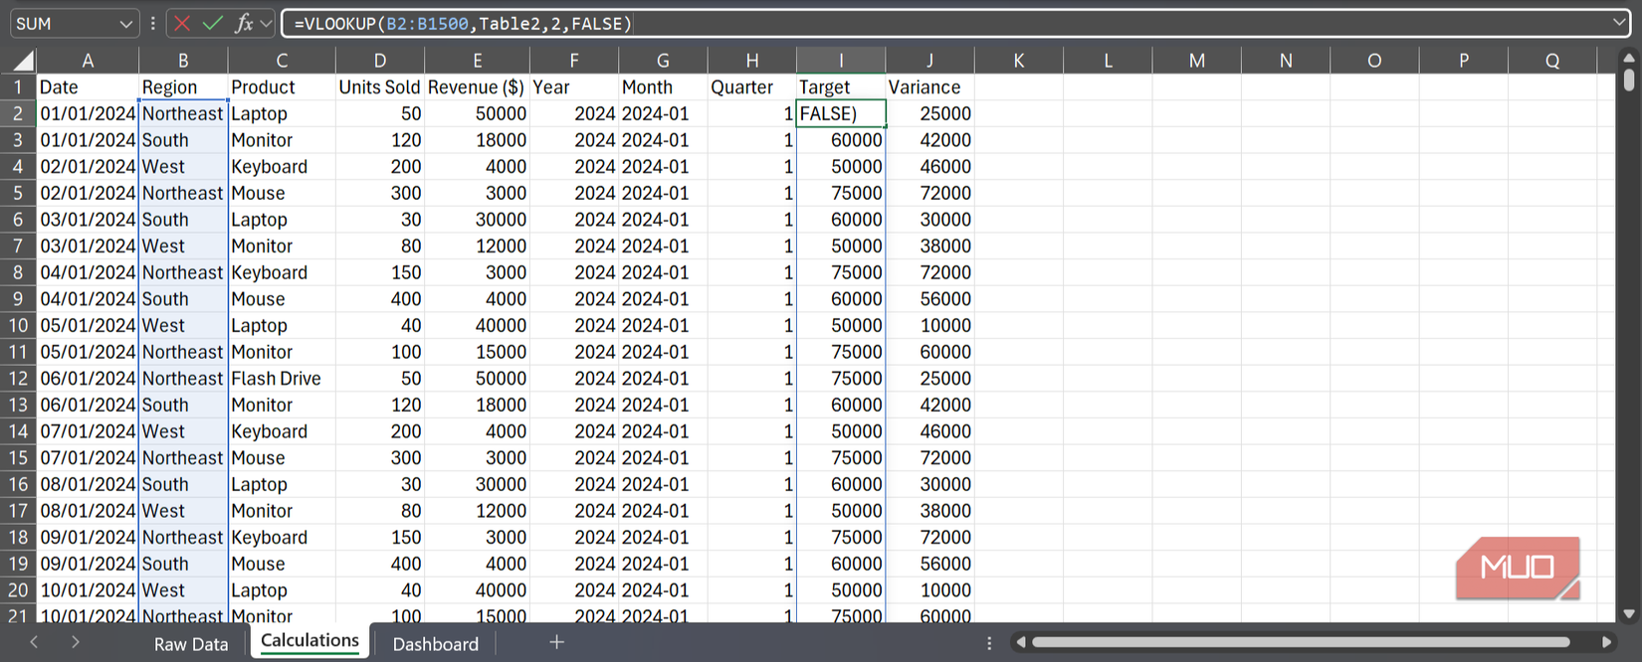Viewport: 1642px width, 662px height.
Task: Confirm the formula with the checkmark icon
Action: click(x=212, y=23)
